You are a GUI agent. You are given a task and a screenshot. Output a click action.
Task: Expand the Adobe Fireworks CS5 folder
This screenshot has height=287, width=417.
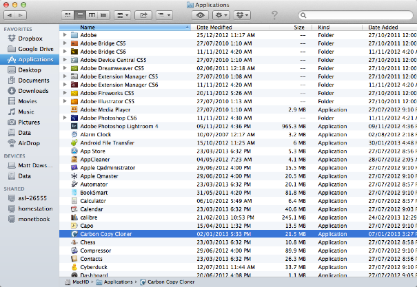pos(65,93)
